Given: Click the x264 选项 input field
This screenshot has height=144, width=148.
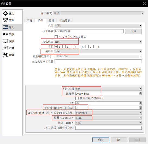Looking at the screenshot, I should coord(108,128).
